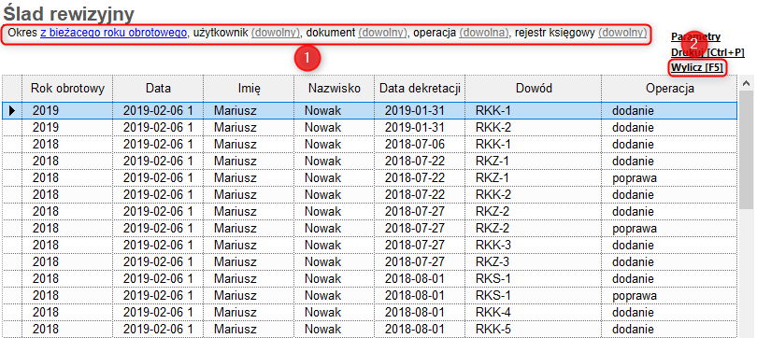
Task: Click the row selector of the RKK-3 row
Action: [x=12, y=245]
